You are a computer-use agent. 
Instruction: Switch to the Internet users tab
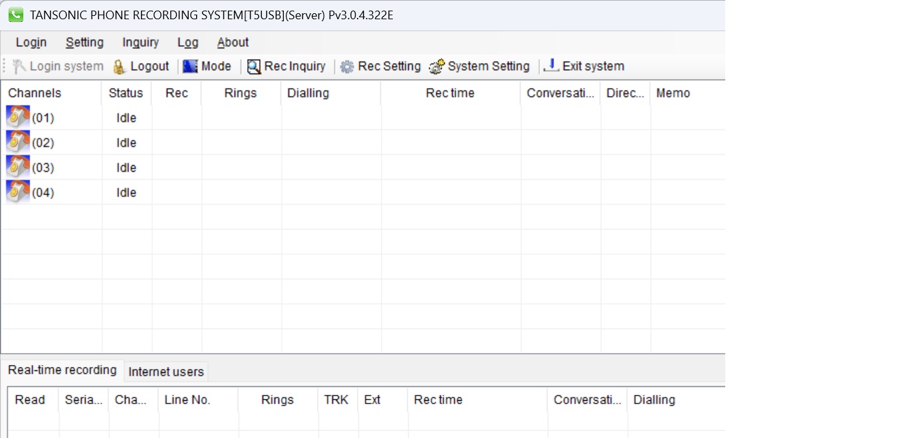pyautogui.click(x=166, y=372)
